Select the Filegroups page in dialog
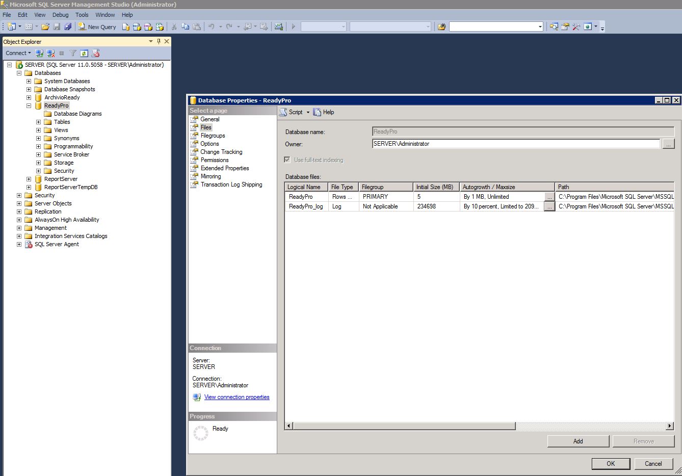Viewport: 682px width, 476px height. [213, 136]
